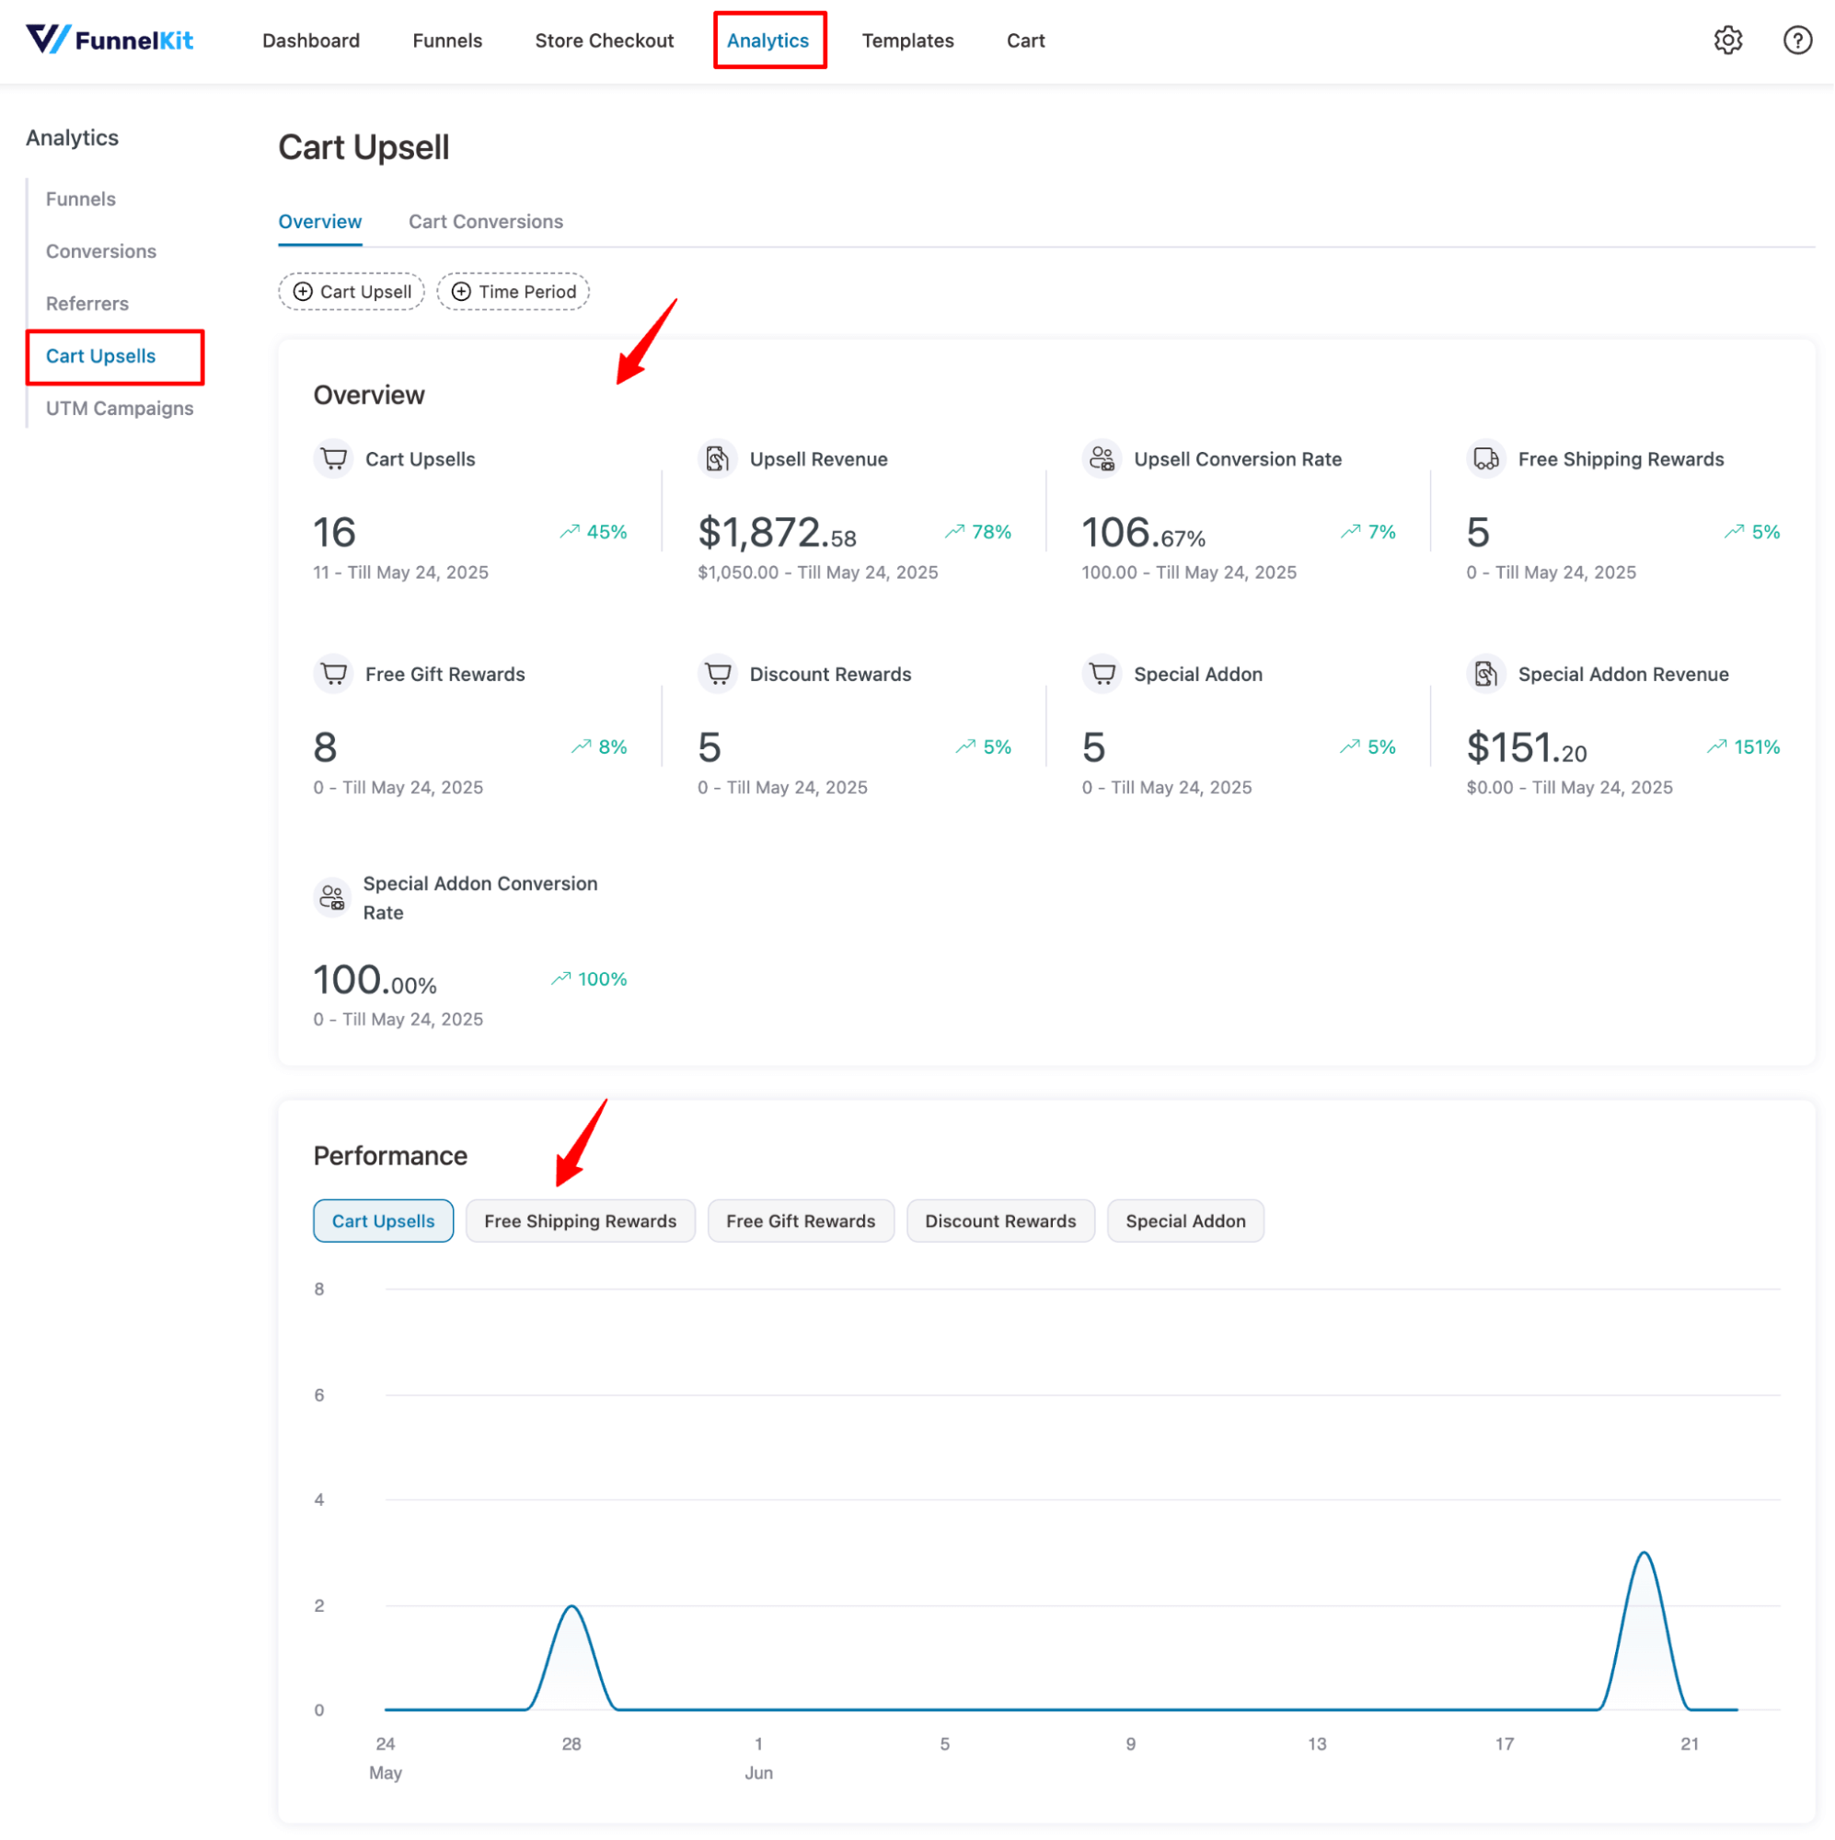Screen dimensions: 1835x1840
Task: Click the Free Shipping Rewards truck icon
Action: tap(1485, 459)
